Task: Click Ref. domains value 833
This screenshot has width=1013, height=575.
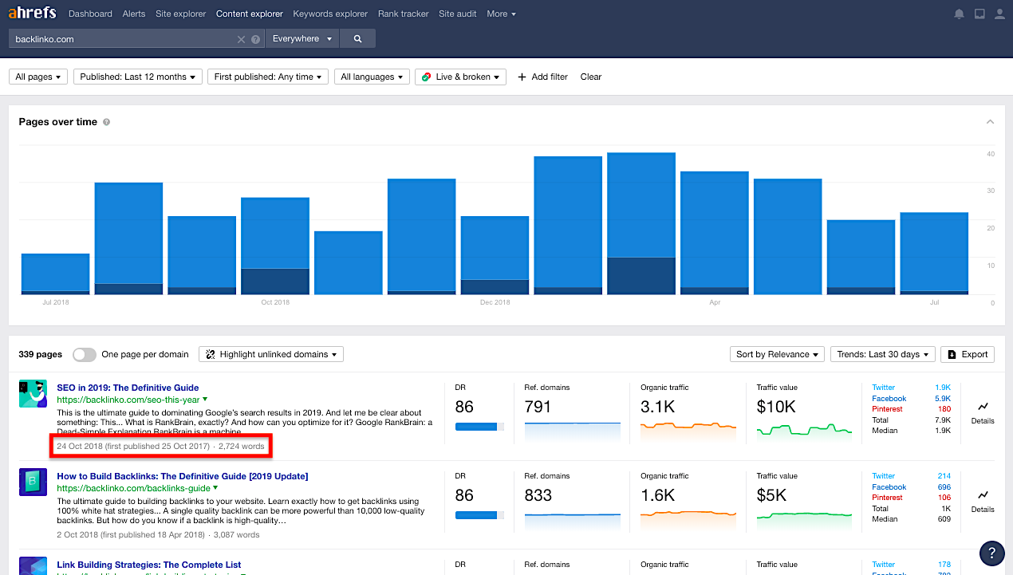Action: [538, 495]
